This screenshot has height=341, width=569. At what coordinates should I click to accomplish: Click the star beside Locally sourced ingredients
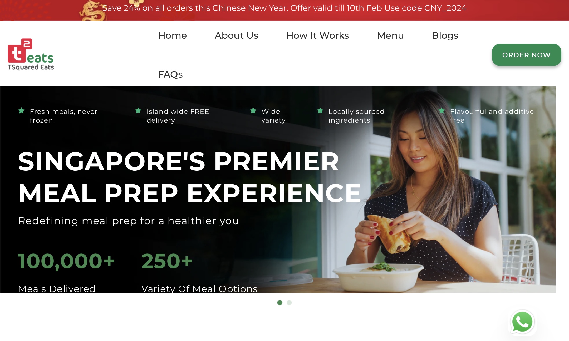pos(320,111)
